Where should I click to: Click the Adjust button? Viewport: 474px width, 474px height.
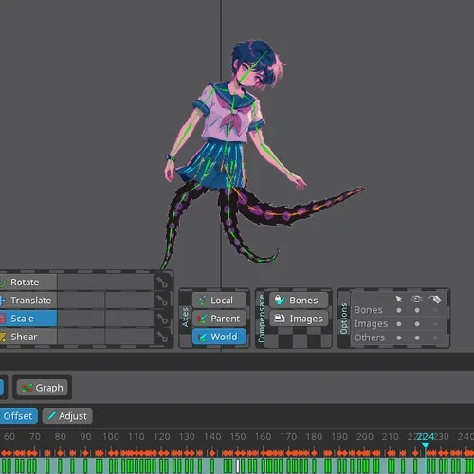pos(67,416)
